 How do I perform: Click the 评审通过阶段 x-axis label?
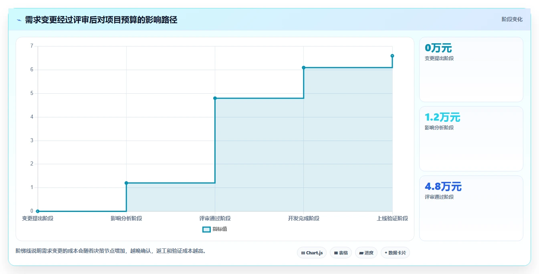[x=215, y=219]
